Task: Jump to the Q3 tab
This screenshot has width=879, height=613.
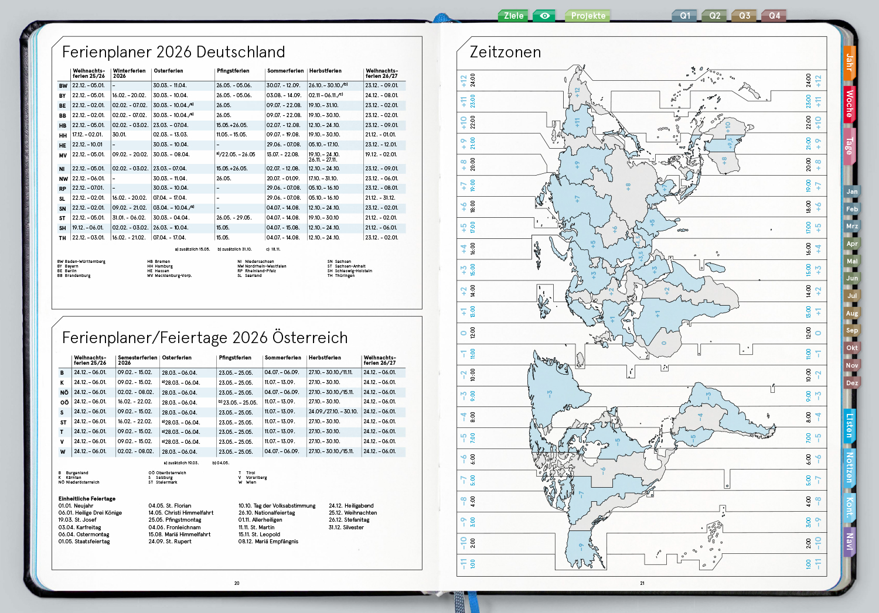Action: (x=745, y=16)
